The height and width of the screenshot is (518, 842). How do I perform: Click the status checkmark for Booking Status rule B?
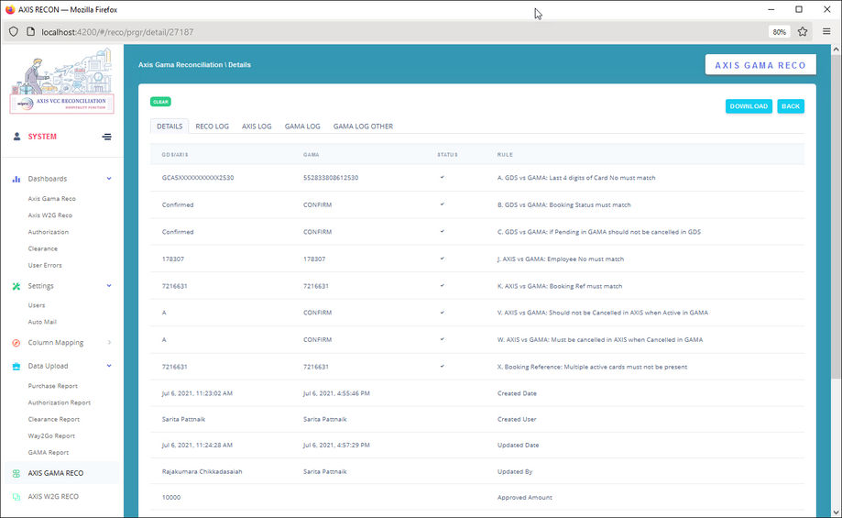[442, 204]
